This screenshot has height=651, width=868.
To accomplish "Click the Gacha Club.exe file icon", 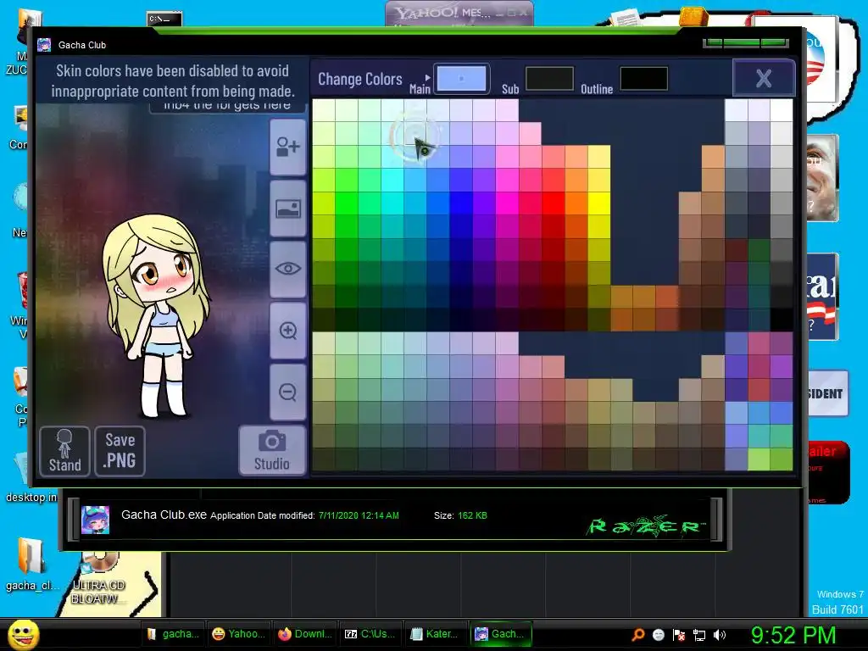I will coord(95,520).
